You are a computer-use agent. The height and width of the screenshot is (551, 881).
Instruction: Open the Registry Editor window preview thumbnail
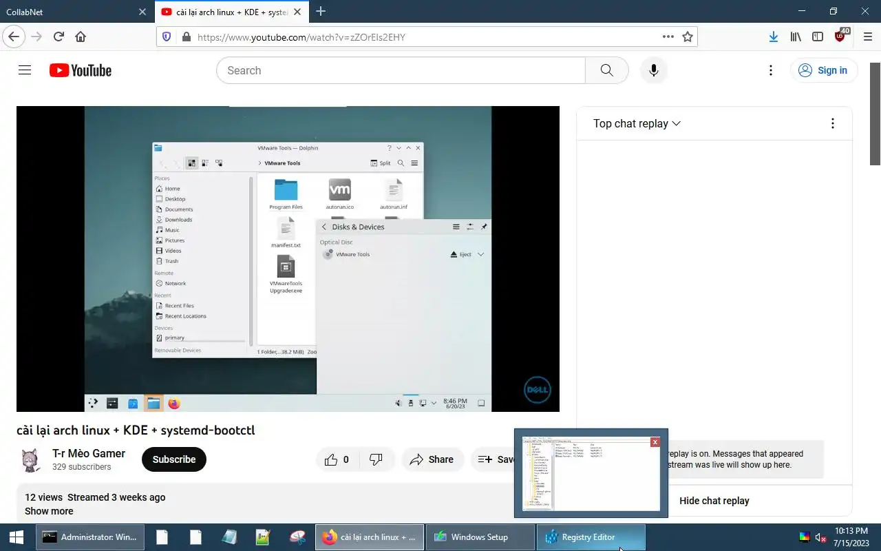coord(591,473)
